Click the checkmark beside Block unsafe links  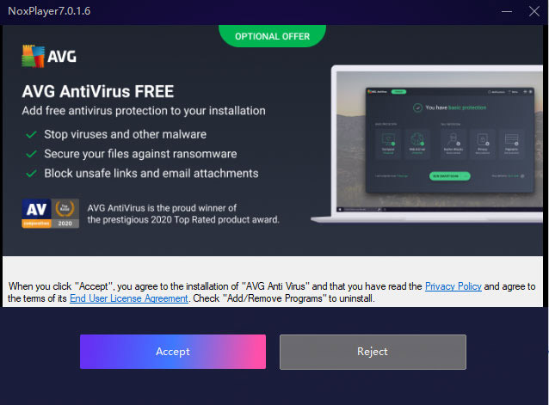point(32,174)
